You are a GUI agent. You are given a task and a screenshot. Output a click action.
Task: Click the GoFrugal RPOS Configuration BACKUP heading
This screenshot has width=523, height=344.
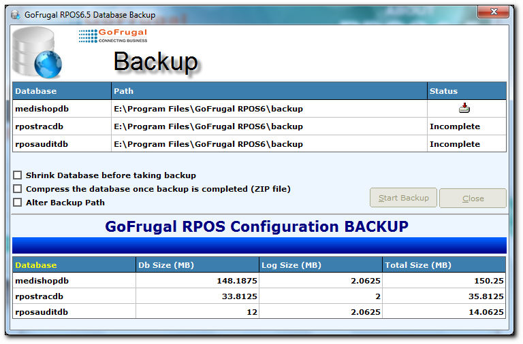[257, 226]
